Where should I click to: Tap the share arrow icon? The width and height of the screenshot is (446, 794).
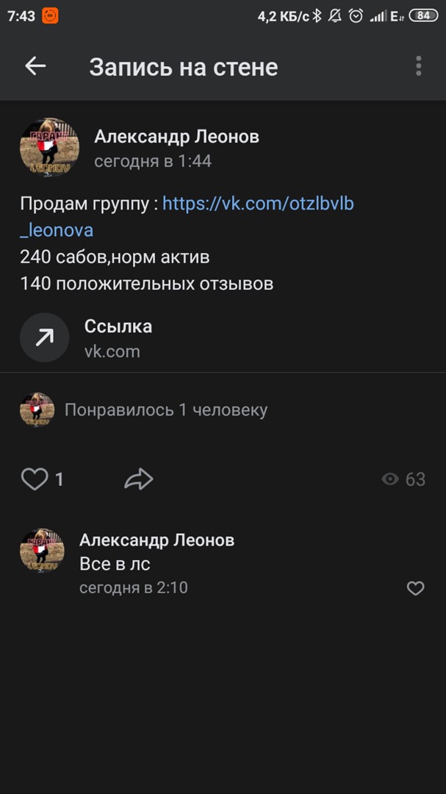tap(138, 480)
